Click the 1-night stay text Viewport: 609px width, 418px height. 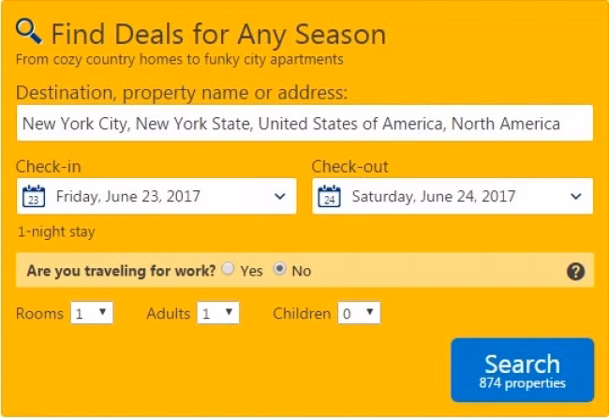pos(56,231)
